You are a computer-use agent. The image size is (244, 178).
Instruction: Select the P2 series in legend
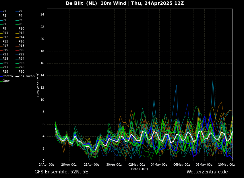(x=20, y=11)
